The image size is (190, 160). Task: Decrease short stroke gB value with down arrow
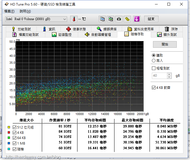click(169, 77)
